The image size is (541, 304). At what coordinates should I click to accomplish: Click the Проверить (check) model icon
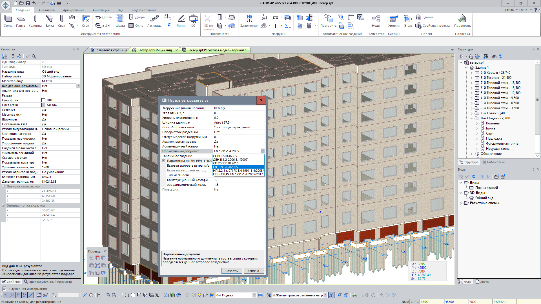tap(462, 19)
